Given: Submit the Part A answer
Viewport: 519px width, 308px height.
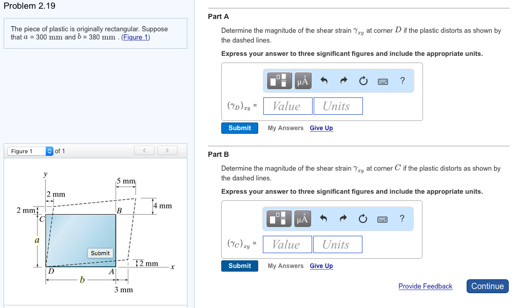Looking at the screenshot, I should click(x=240, y=128).
